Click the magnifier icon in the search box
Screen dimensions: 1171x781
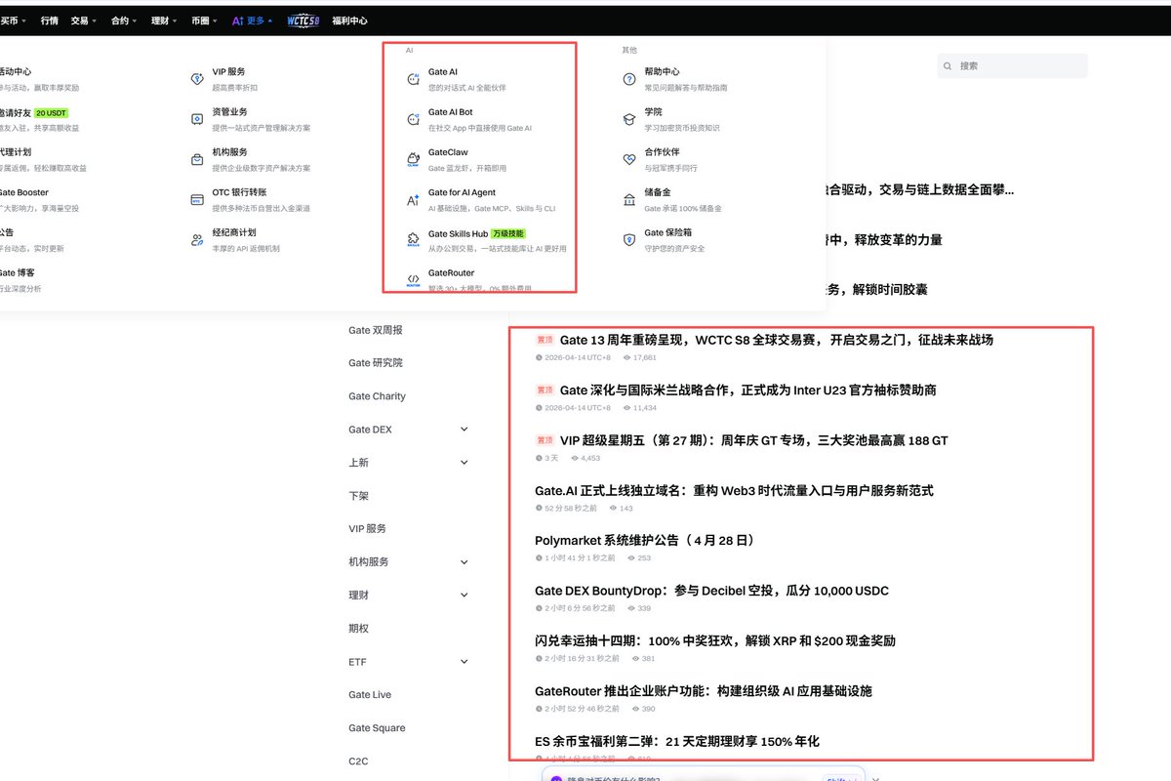pyautogui.click(x=949, y=66)
